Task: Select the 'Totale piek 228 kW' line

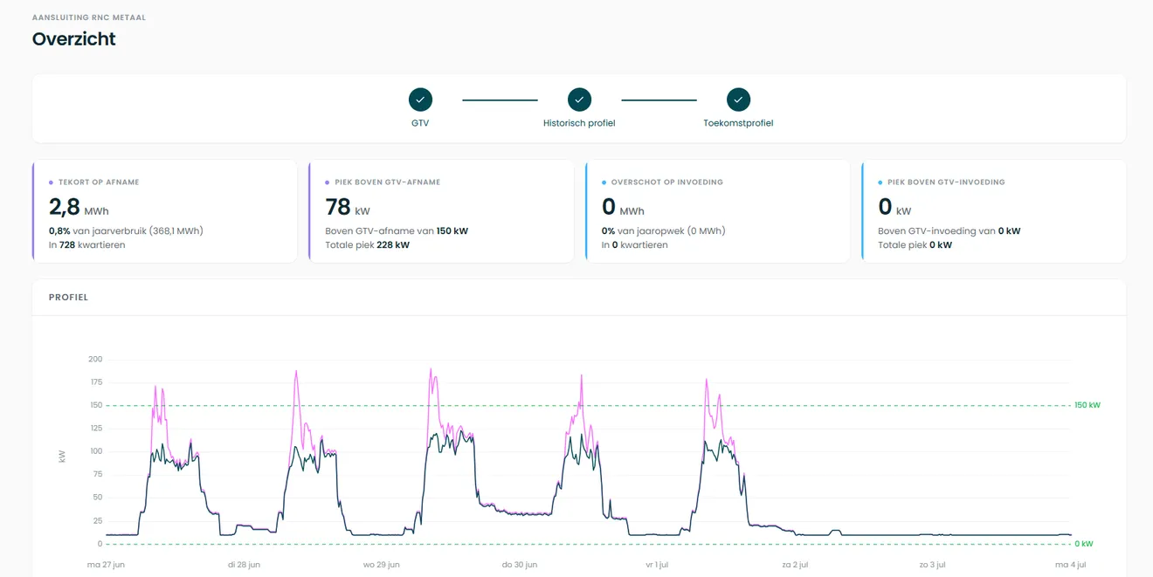Action: pos(368,245)
